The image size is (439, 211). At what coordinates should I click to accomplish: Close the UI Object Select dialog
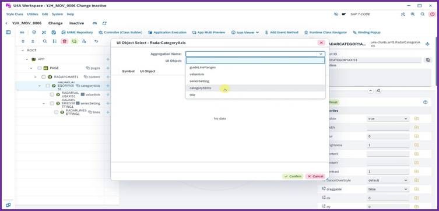pyautogui.click(x=321, y=43)
